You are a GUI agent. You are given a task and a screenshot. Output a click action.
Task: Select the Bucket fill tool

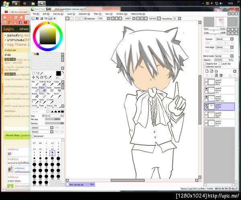(x=35, y=95)
